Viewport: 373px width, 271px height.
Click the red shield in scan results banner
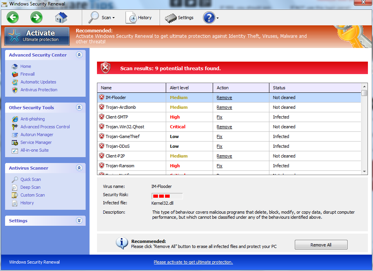point(106,68)
